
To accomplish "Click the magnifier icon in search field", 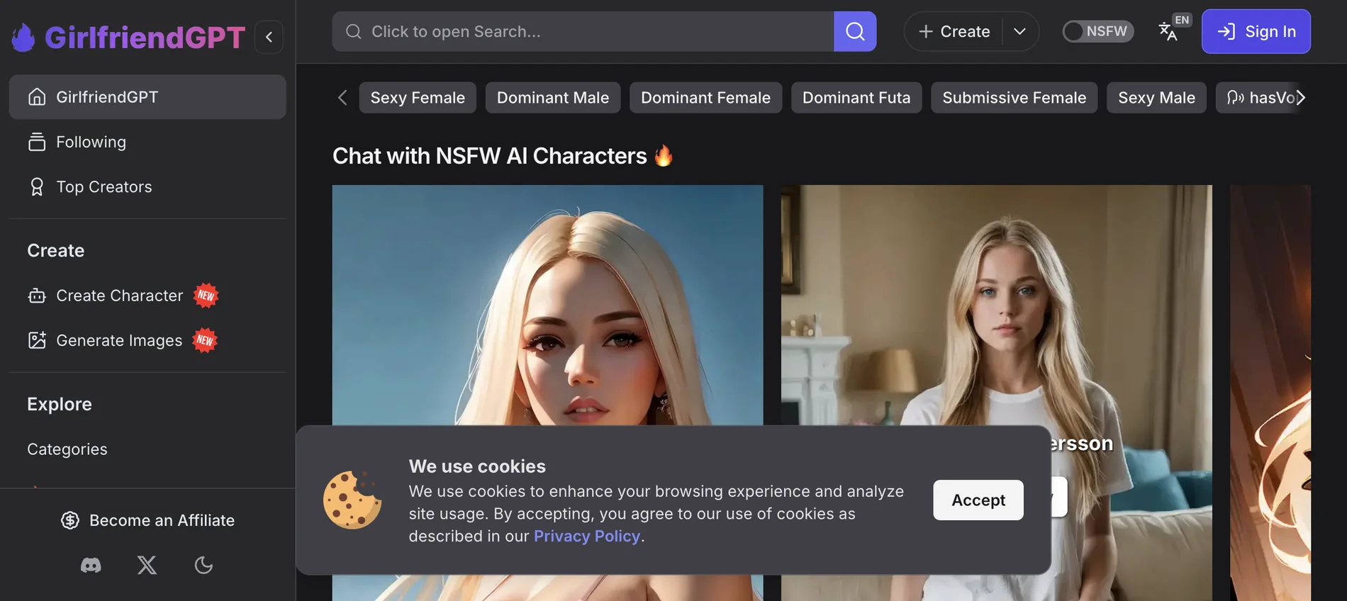I will 353,31.
